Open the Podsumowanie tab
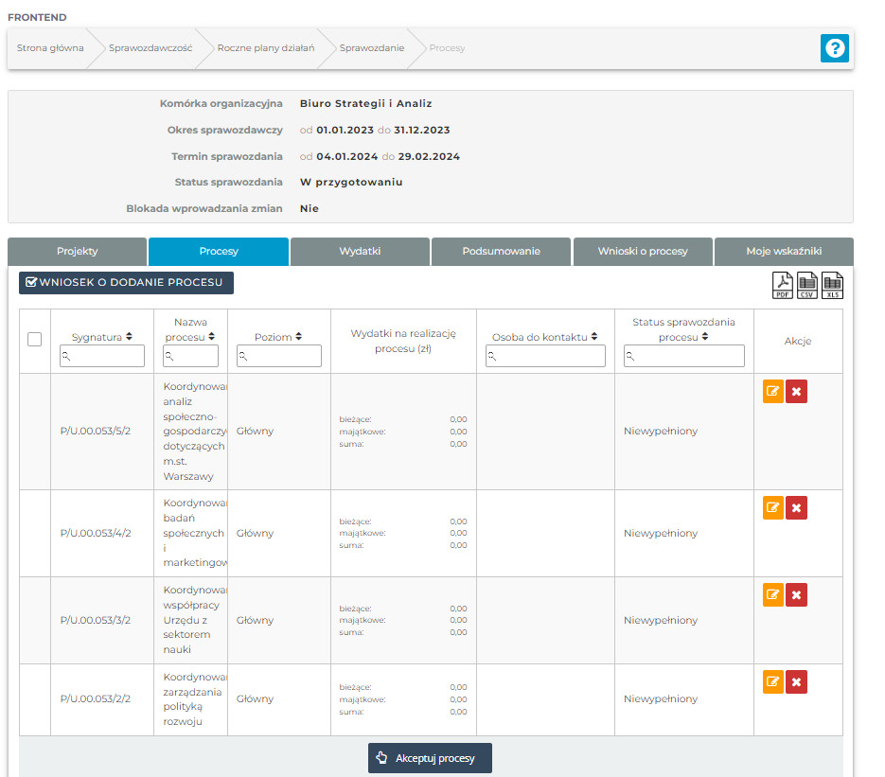885x777 pixels. point(501,252)
